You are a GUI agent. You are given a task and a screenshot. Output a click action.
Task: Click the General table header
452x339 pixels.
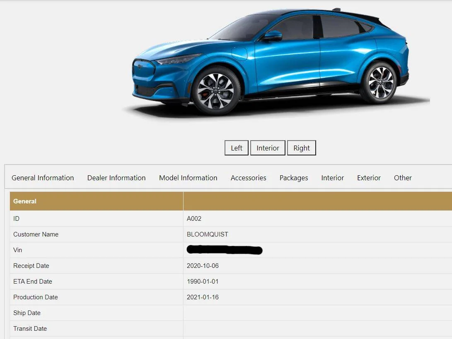click(x=25, y=201)
